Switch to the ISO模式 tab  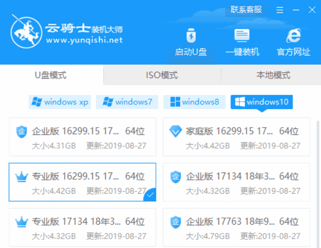click(x=162, y=75)
